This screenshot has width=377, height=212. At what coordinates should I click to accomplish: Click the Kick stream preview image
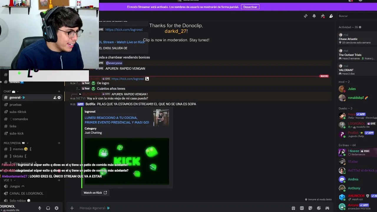click(x=127, y=161)
